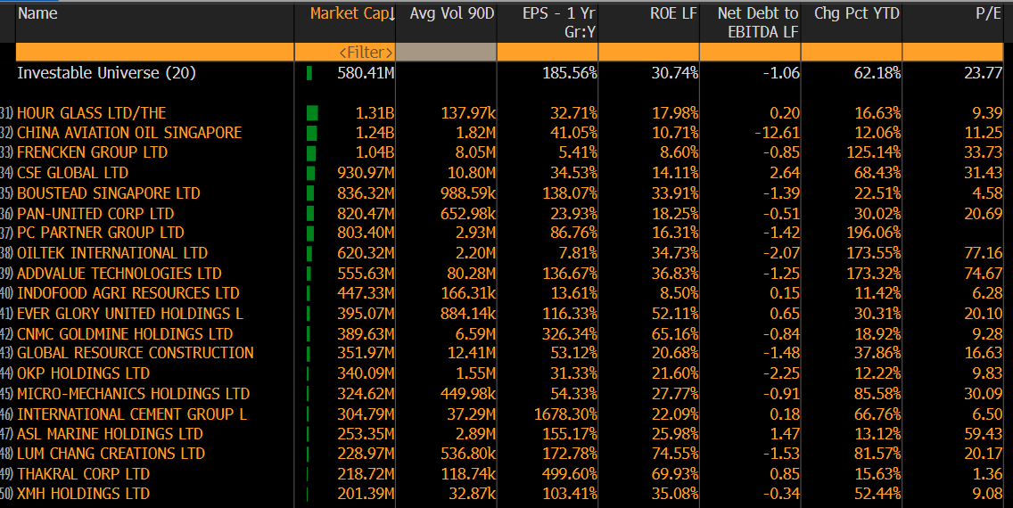Open CSE GLOBAL LTD security

73,173
